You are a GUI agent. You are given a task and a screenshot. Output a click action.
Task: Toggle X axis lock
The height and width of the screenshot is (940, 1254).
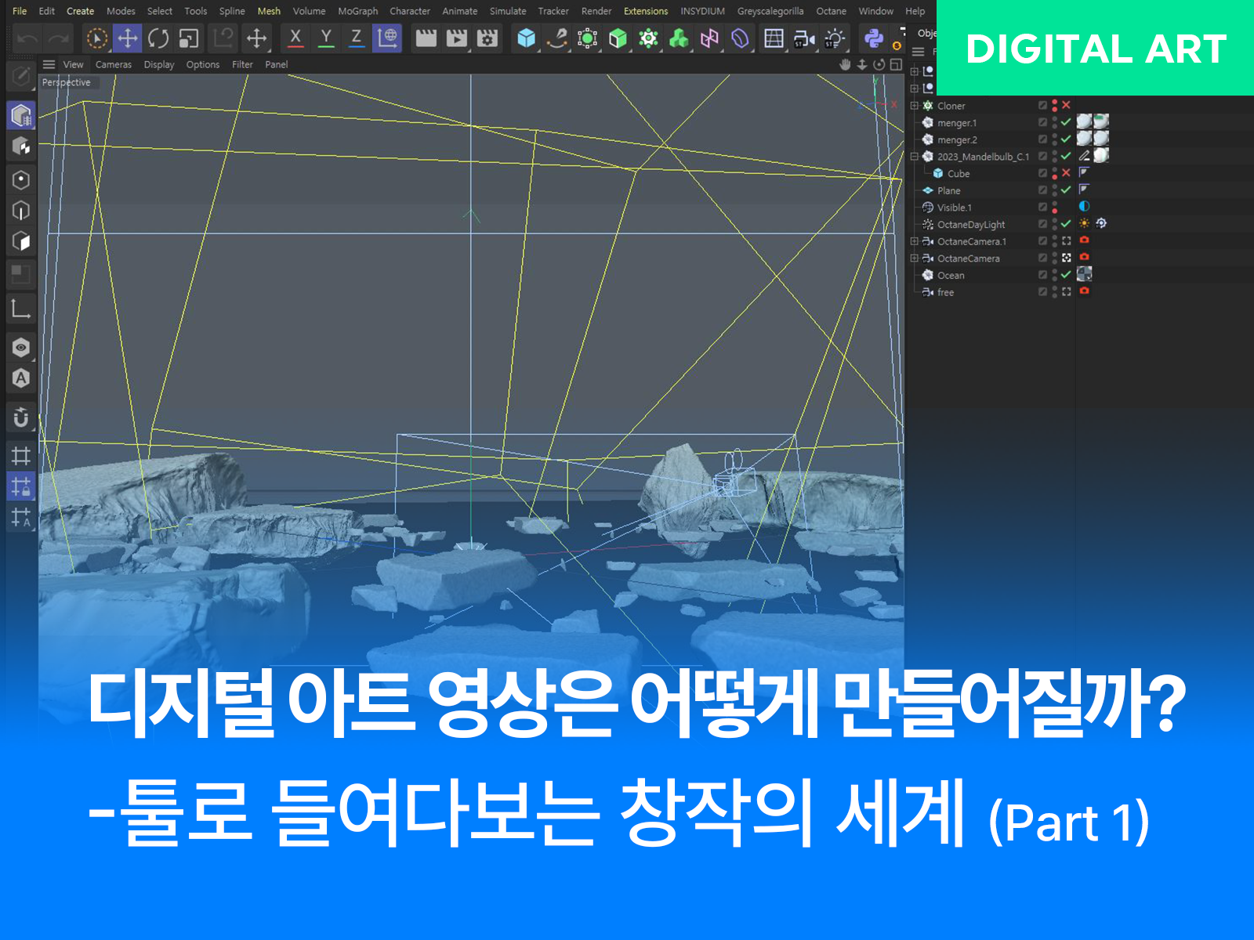pyautogui.click(x=295, y=38)
